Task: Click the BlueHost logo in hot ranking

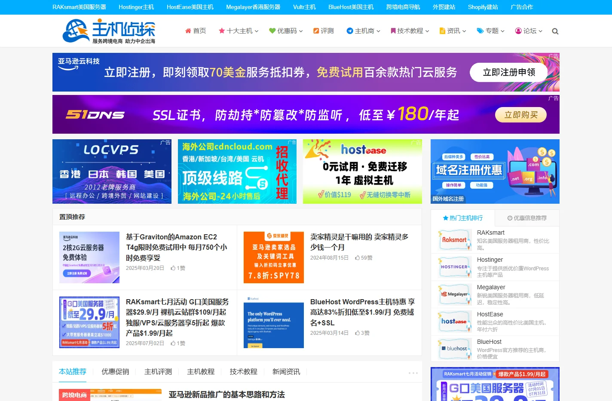Action: pos(455,349)
